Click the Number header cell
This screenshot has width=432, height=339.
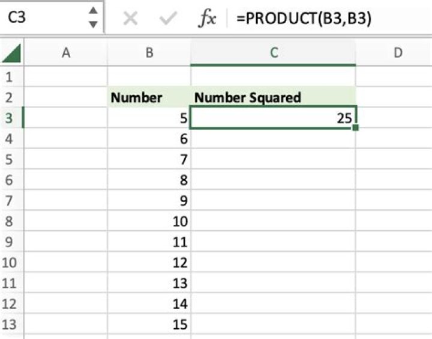coord(149,97)
